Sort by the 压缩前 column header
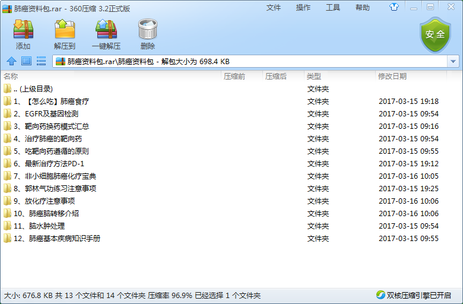This screenshot has height=304, width=463. 242,76
